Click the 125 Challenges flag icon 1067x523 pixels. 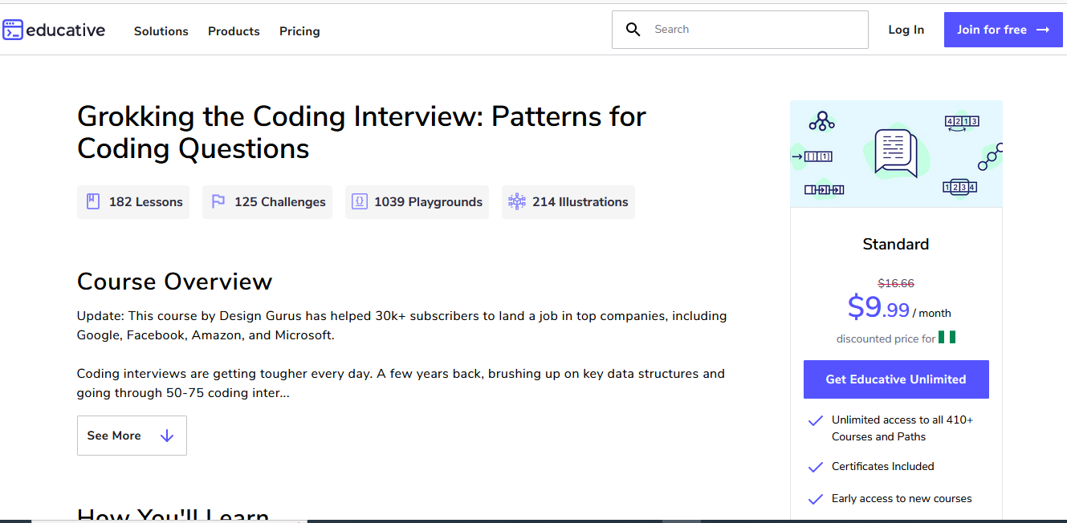tap(218, 201)
